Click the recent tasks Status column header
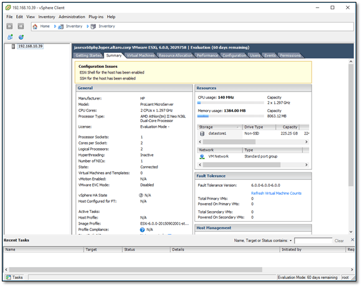The image size is (362, 287). [x=146, y=250]
